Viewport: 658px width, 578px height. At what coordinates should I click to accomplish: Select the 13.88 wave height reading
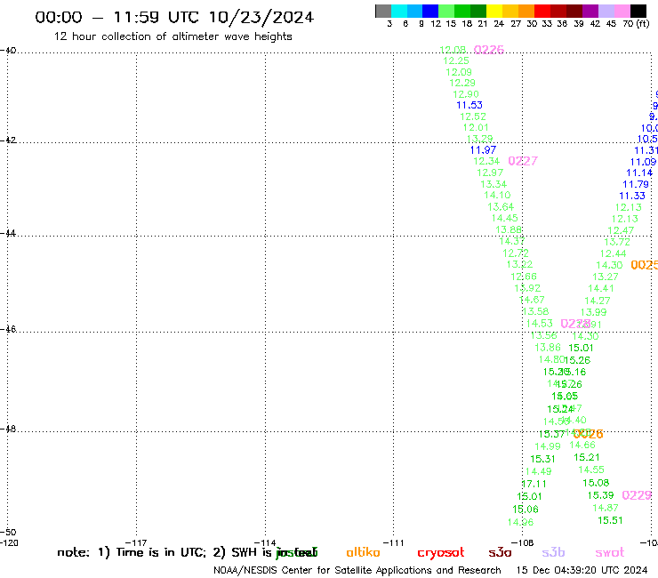click(509, 229)
